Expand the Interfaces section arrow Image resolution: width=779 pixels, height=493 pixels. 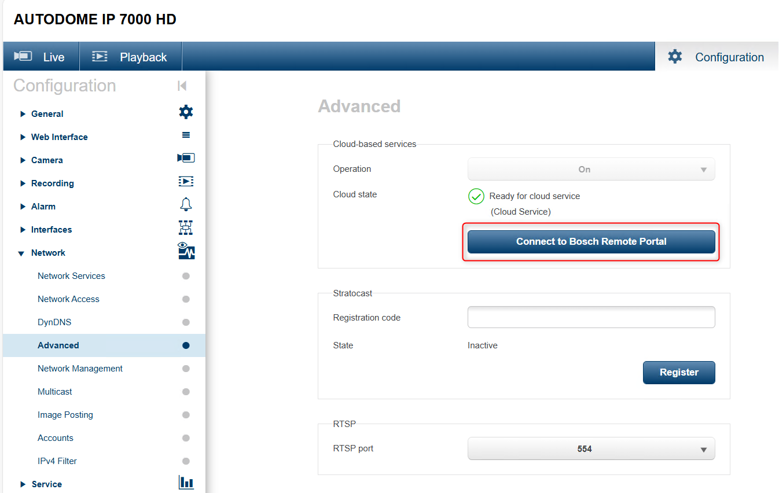[x=23, y=230]
